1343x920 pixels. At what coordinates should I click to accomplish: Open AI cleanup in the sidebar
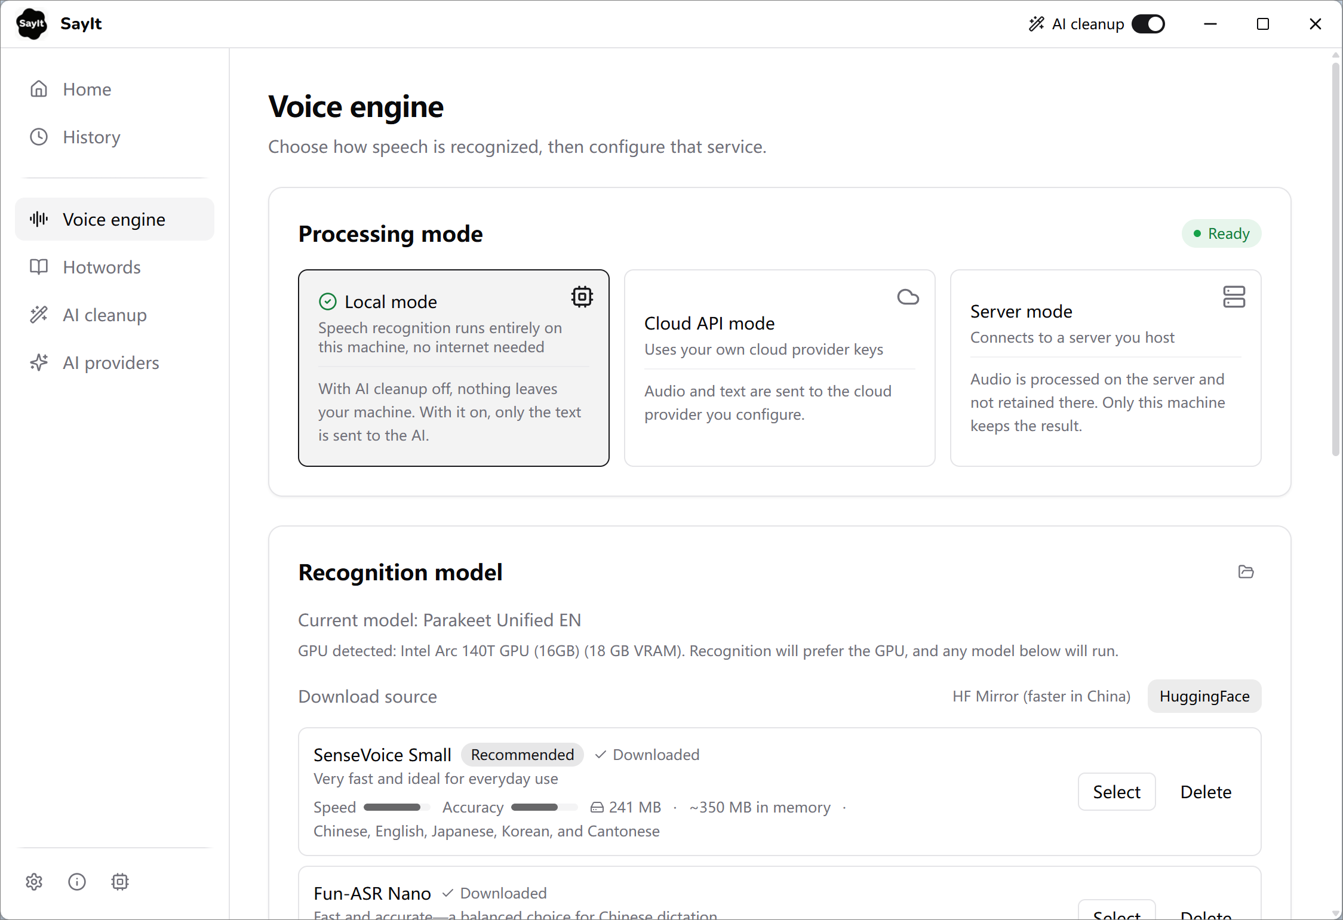point(115,315)
